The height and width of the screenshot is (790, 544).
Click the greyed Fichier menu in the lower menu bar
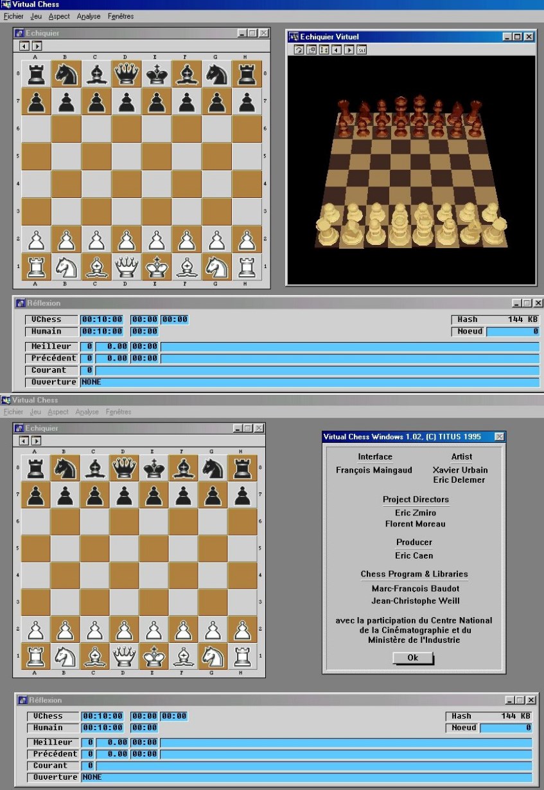(13, 411)
